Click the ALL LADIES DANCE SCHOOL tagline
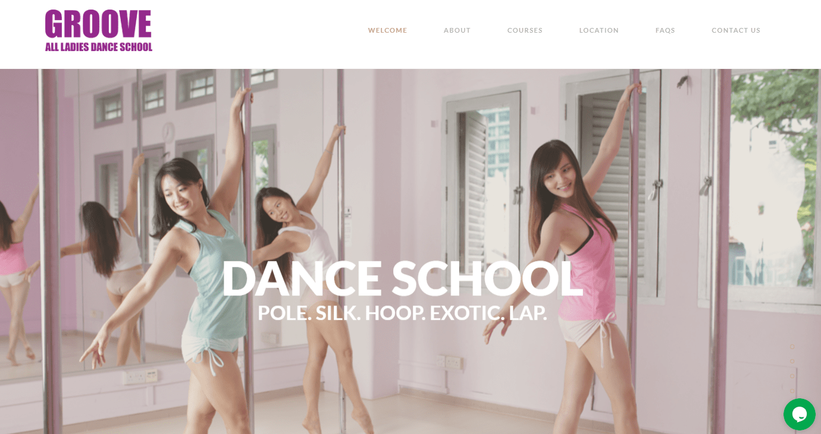The height and width of the screenshot is (434, 821). pos(99,46)
